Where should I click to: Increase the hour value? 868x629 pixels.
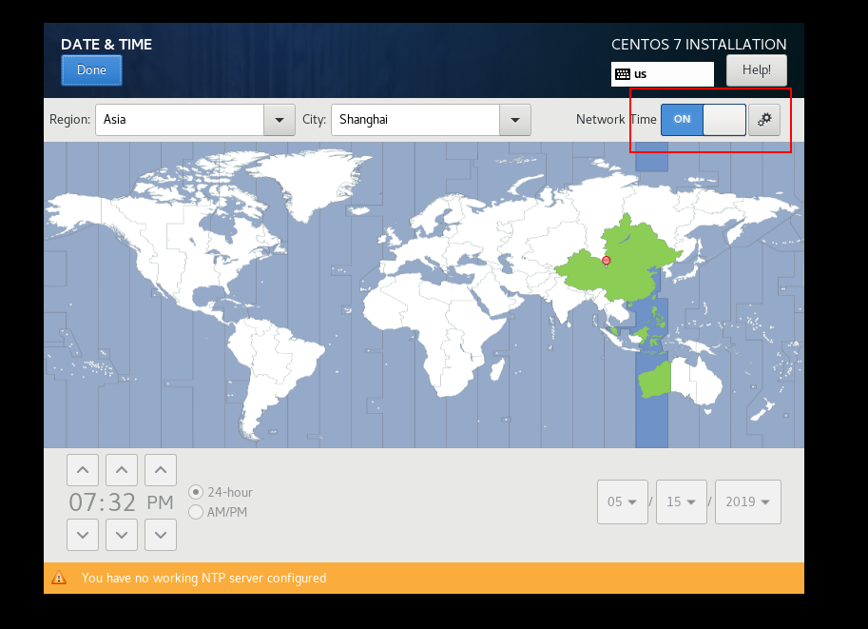click(83, 470)
